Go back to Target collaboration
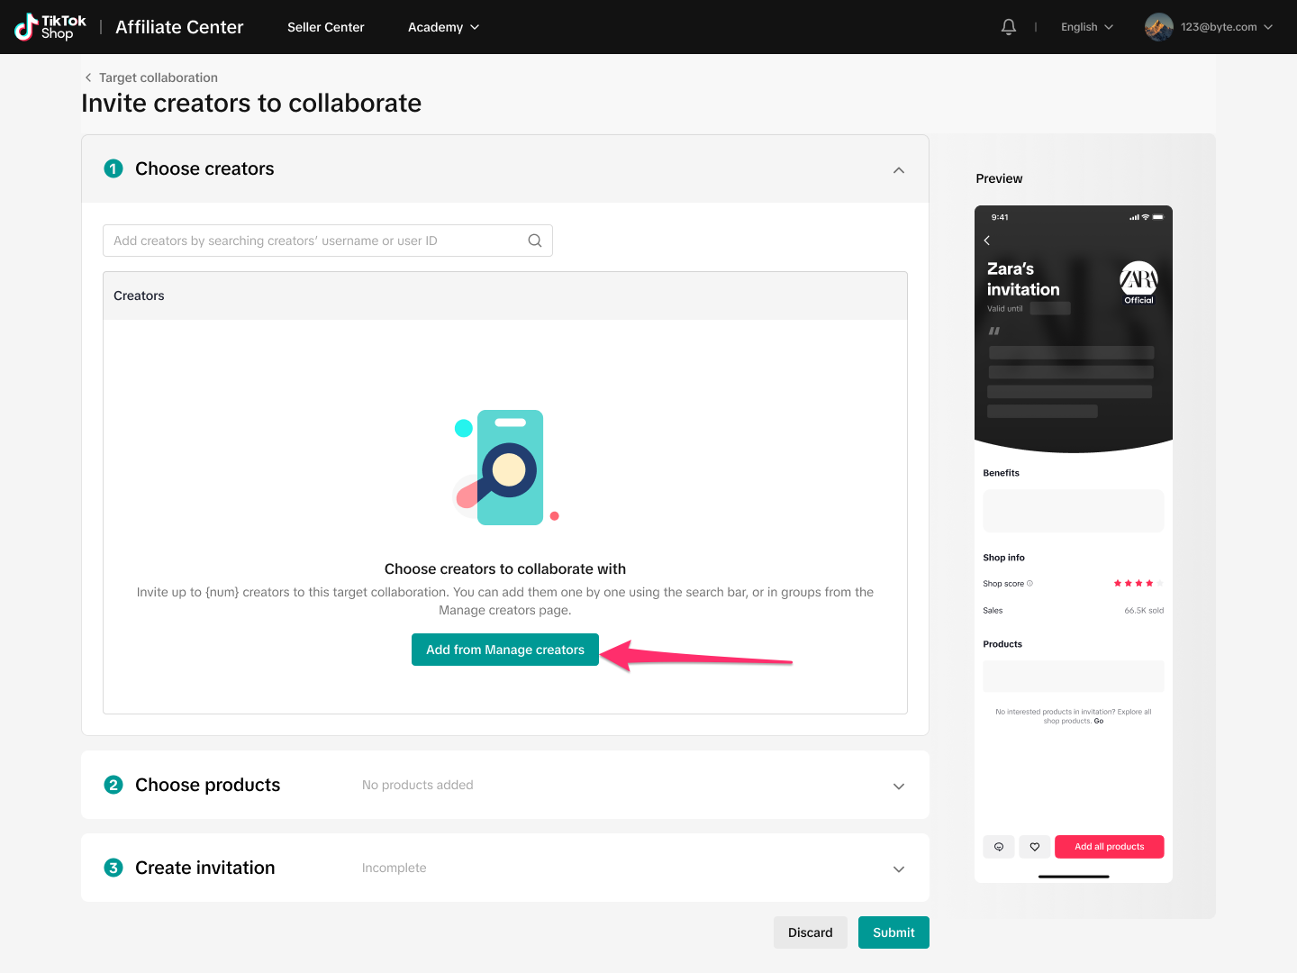This screenshot has height=973, width=1297. pyautogui.click(x=151, y=77)
